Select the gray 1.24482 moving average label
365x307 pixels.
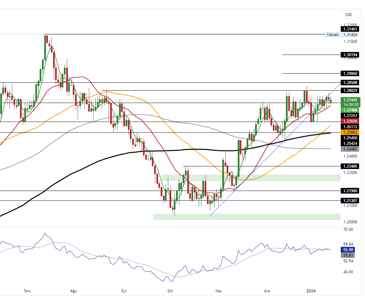(x=350, y=149)
